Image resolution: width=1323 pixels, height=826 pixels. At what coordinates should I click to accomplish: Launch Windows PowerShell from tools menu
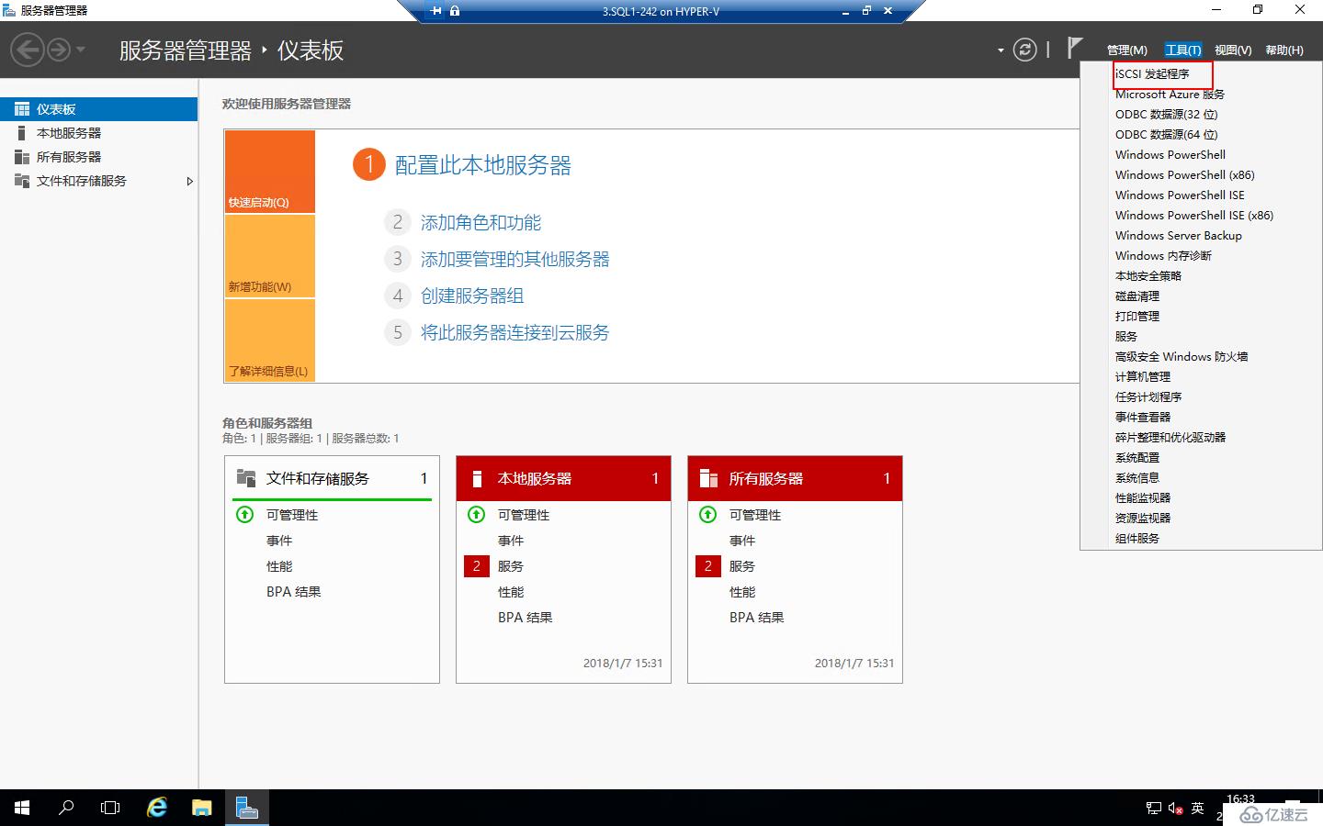pyautogui.click(x=1170, y=154)
